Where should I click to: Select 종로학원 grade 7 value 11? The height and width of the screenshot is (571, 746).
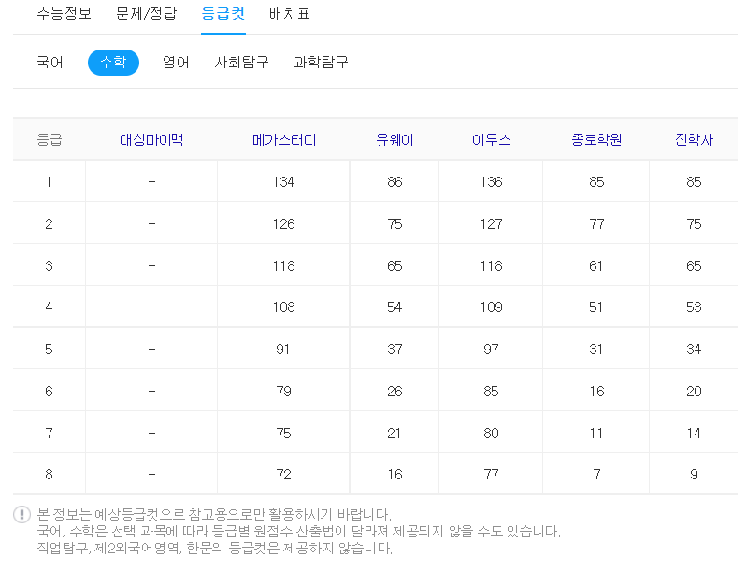(595, 434)
